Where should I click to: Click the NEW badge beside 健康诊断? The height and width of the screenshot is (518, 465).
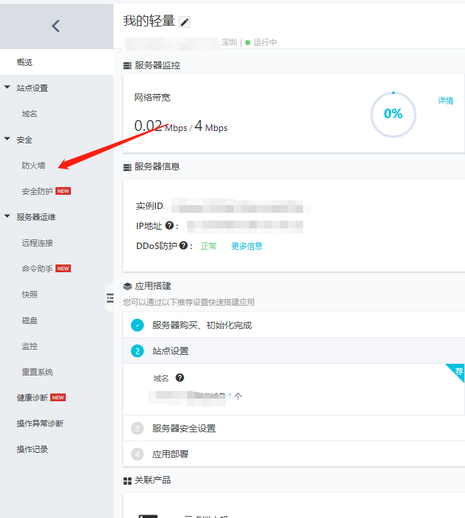coord(58,397)
